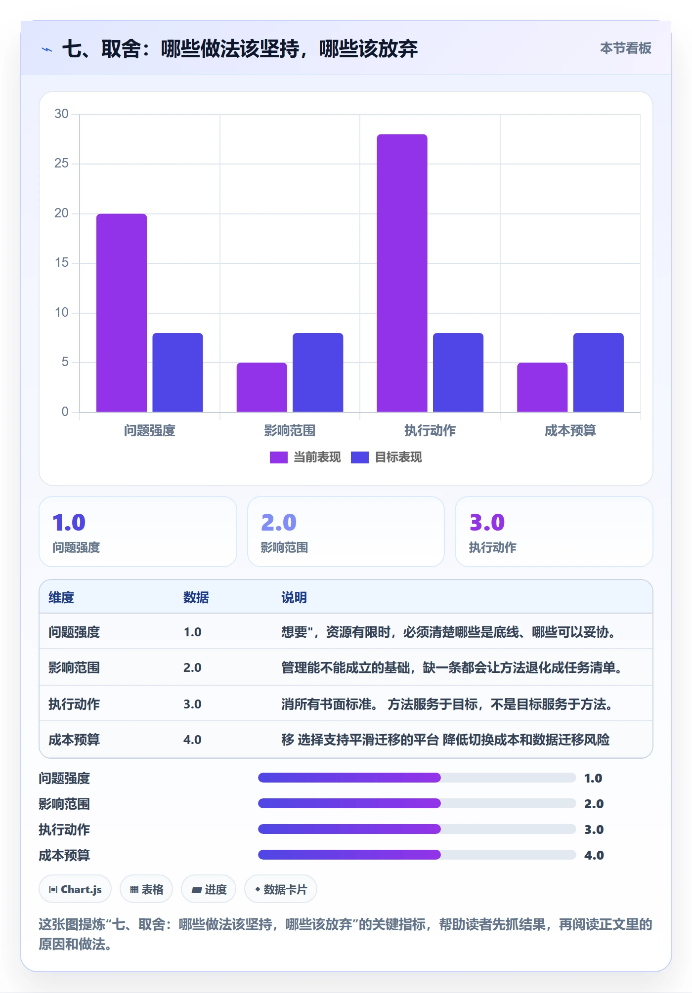Click the purple 当前表现 bar for 成本预算
The image size is (692, 993).
[x=542, y=387]
